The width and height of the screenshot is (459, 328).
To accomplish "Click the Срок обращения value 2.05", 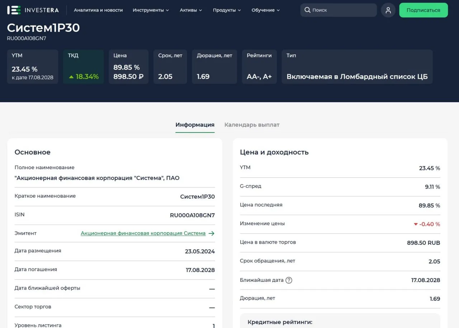I will click(x=434, y=262).
